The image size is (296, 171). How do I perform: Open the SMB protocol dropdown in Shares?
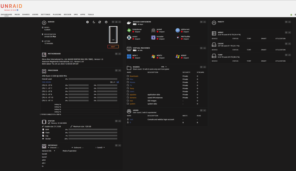[164, 67]
